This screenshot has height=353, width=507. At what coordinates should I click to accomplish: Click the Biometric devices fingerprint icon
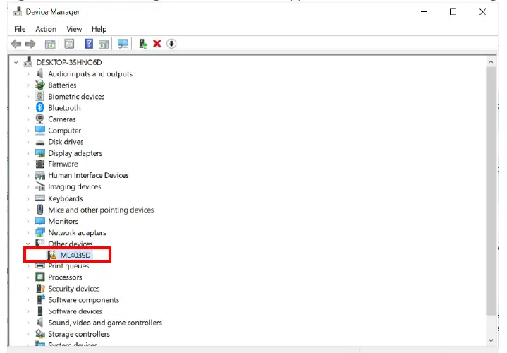click(x=39, y=96)
